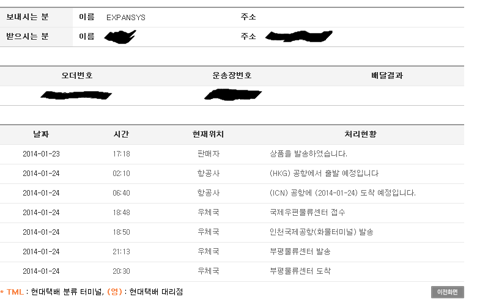
Task: Click the 배달결과 header cell
Action: click(x=386, y=76)
